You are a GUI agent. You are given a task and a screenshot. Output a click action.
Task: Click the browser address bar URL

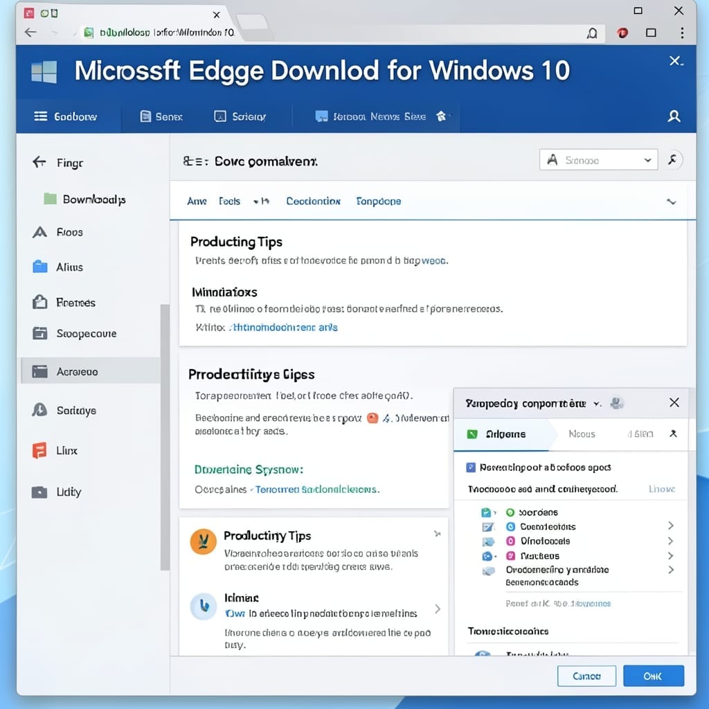[167, 33]
